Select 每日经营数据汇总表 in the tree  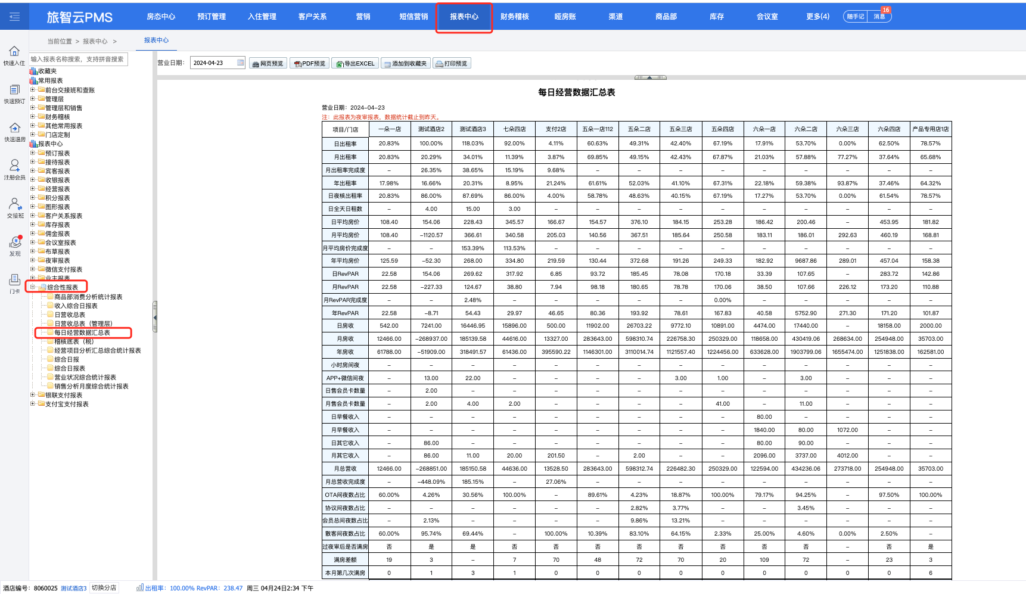pyautogui.click(x=82, y=332)
